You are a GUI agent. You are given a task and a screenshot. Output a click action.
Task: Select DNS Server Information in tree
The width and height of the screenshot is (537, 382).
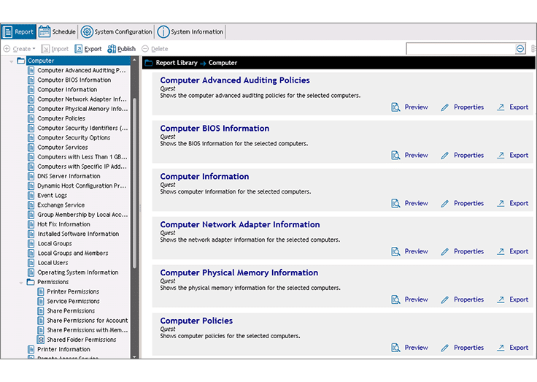(x=69, y=176)
